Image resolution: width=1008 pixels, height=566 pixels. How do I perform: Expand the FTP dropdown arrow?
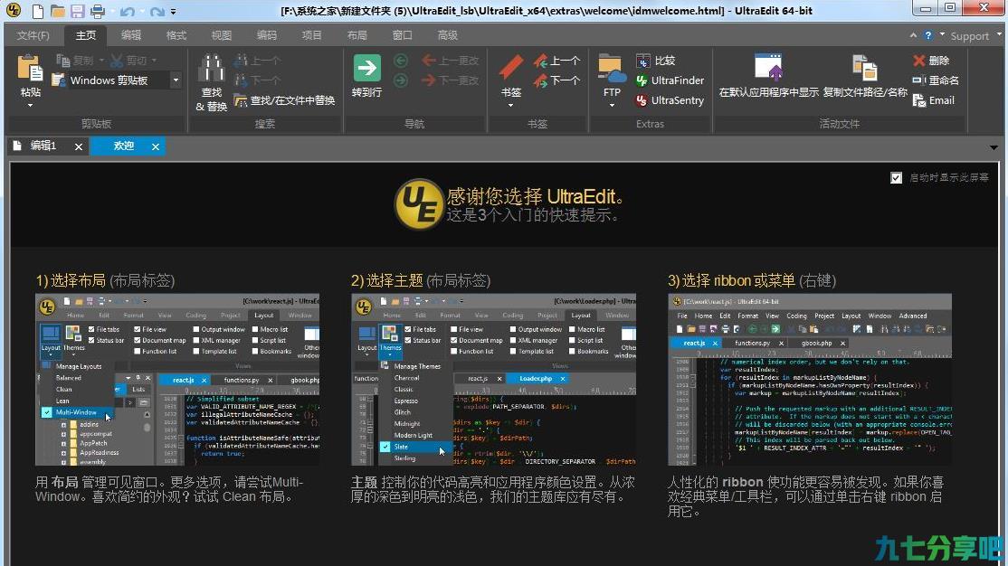[x=612, y=106]
